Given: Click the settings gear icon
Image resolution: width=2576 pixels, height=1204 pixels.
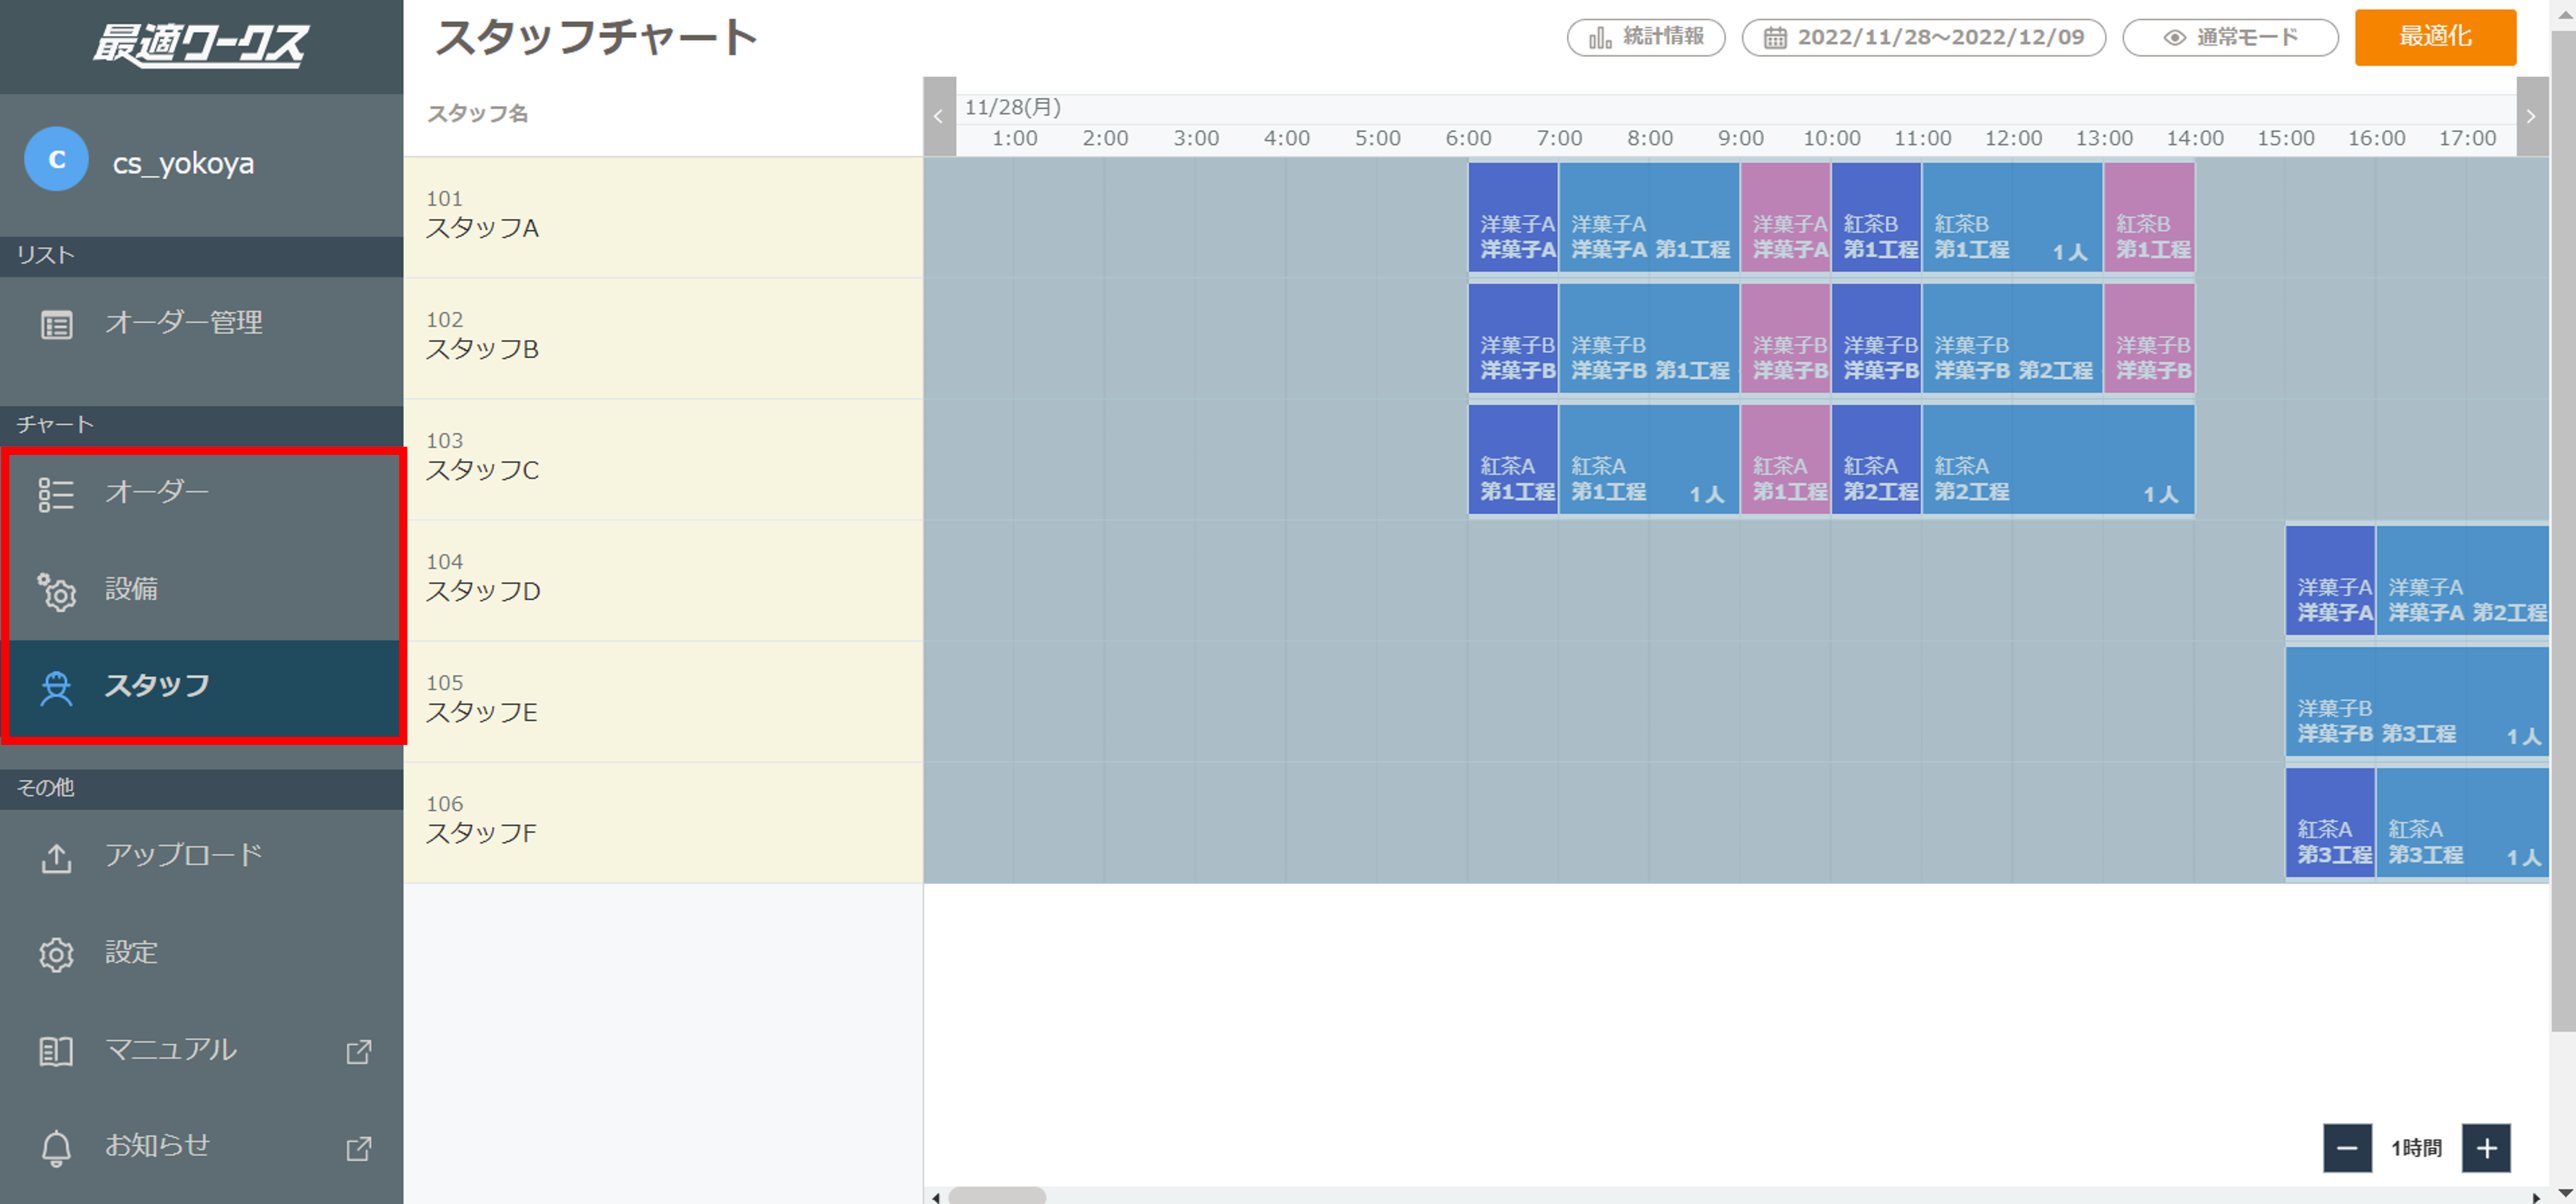Looking at the screenshot, I should point(56,954).
